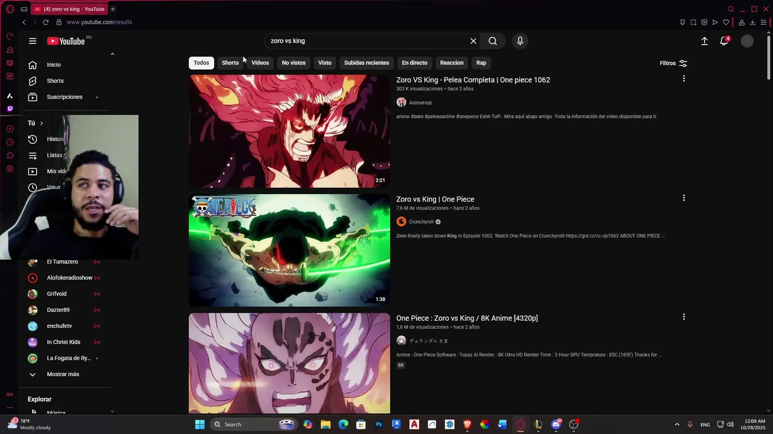The width and height of the screenshot is (773, 434).
Task: Click the magnifier search button
Action: tap(493, 41)
